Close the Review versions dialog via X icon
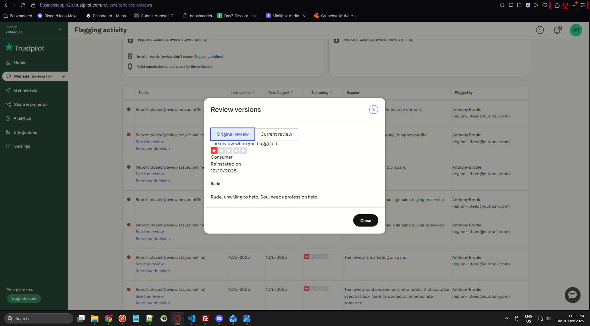The image size is (590, 326). pyautogui.click(x=374, y=110)
